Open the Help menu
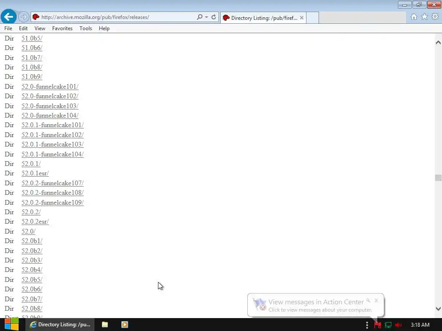Image resolution: width=442 pixels, height=331 pixels. click(104, 28)
